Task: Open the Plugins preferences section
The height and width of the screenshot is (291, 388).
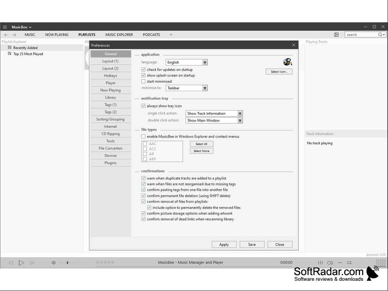Action: coord(111,163)
